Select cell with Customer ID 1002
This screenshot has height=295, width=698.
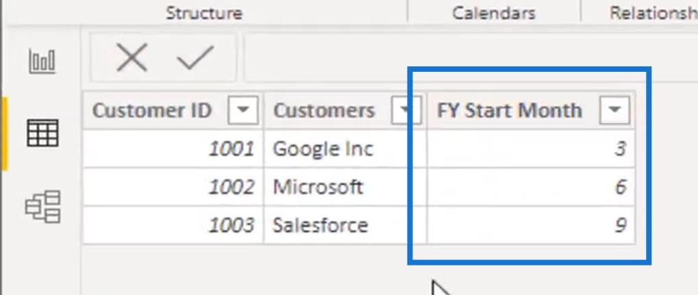(x=173, y=187)
